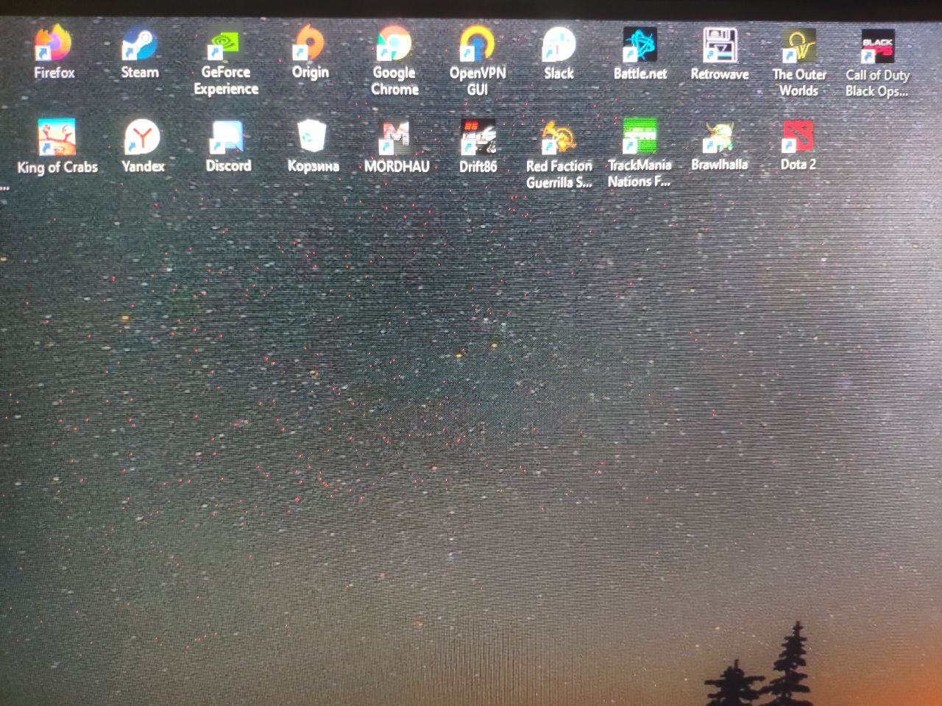Screen dimensions: 942x706
Task: Click the "Discord" label text
Action: pos(228,165)
